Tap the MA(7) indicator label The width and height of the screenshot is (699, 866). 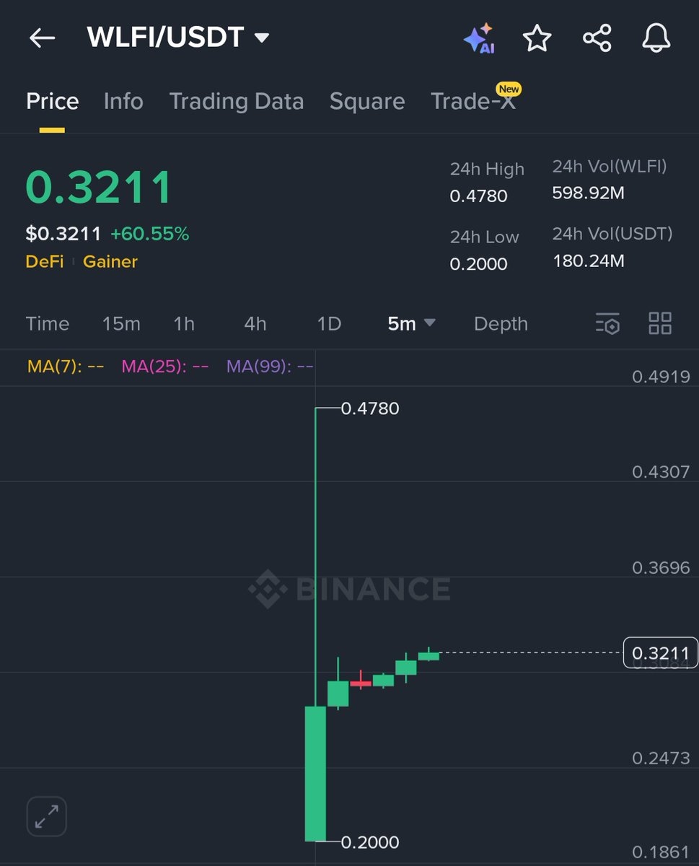click(x=66, y=367)
